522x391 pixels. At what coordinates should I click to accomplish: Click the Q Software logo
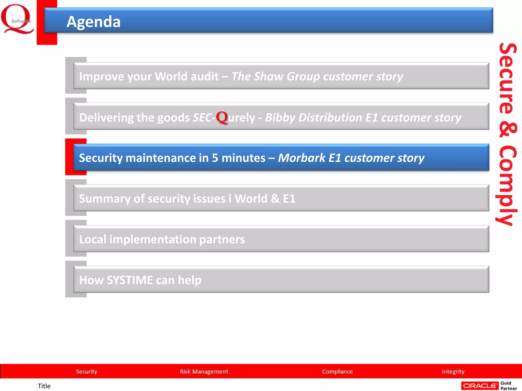[17, 19]
